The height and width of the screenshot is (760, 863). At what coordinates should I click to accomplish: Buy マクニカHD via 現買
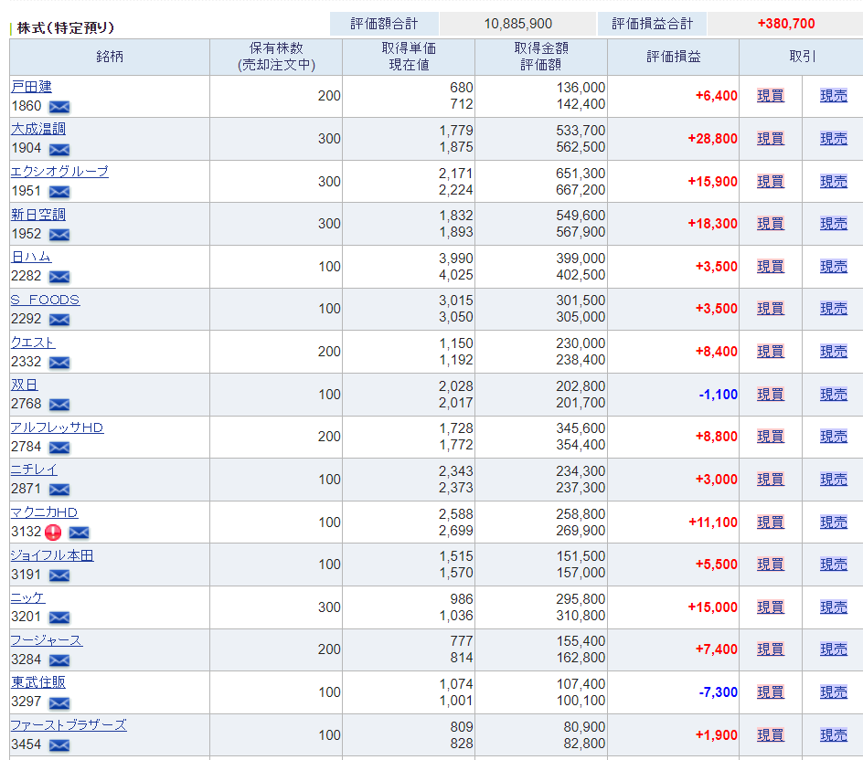[x=771, y=522]
